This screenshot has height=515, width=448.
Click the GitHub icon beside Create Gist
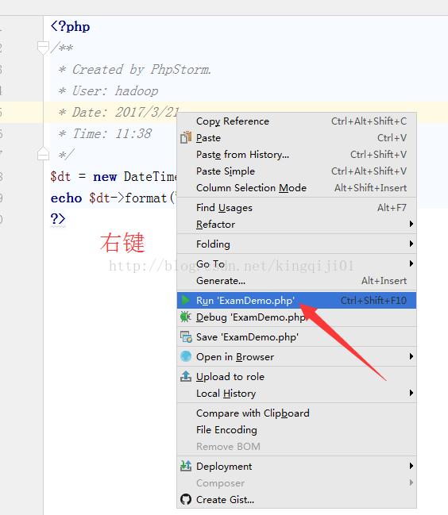point(186,500)
